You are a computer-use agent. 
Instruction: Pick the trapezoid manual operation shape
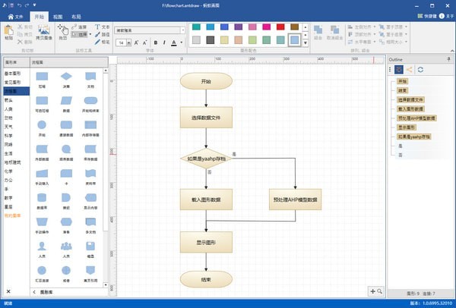pyautogui.click(x=42, y=222)
